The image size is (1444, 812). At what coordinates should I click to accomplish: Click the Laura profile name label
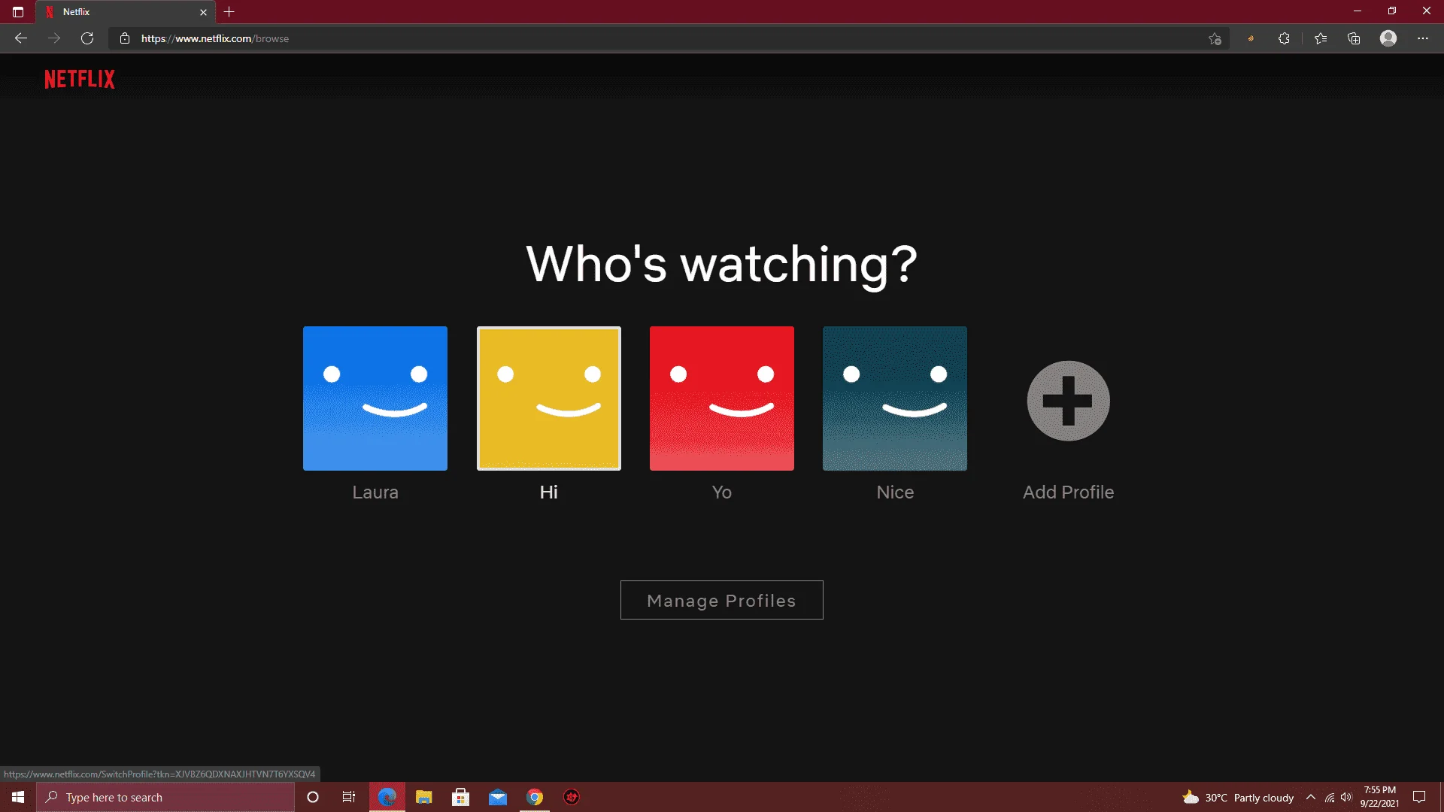coord(375,492)
